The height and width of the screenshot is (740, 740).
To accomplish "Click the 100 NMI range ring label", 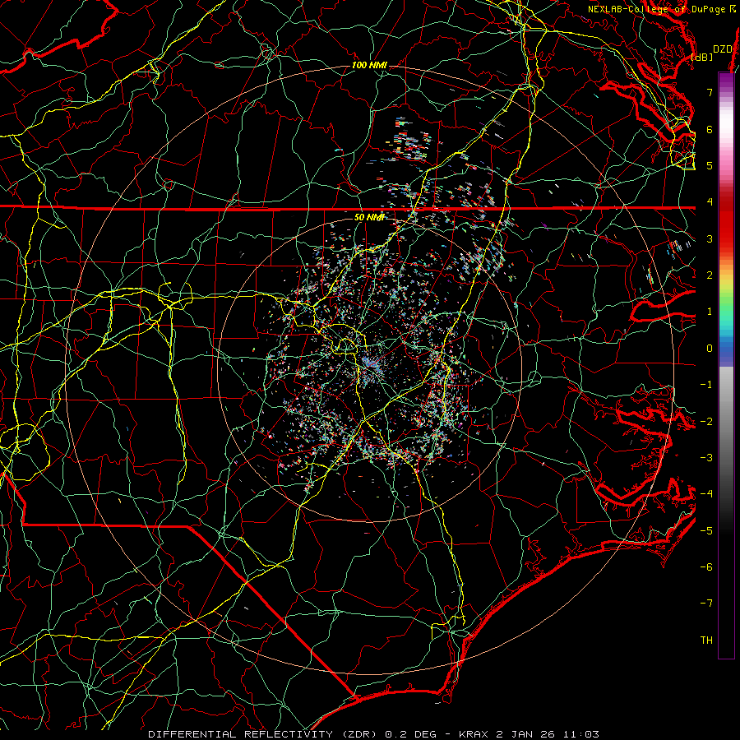I will point(369,65).
